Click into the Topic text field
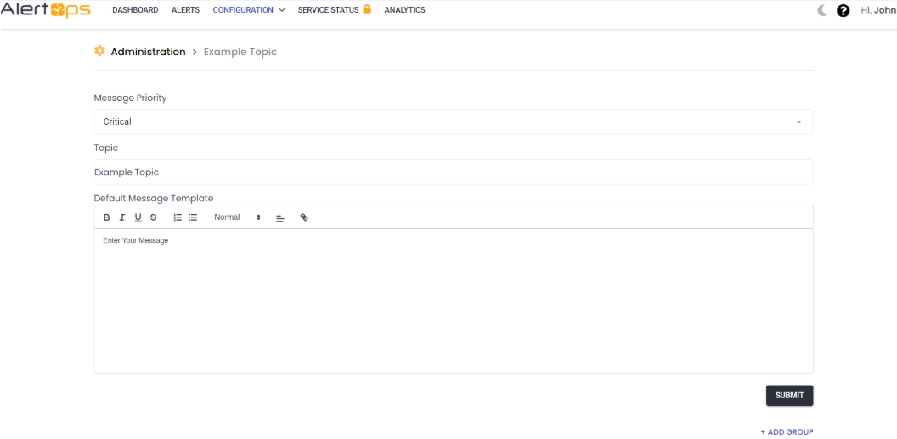 point(453,172)
